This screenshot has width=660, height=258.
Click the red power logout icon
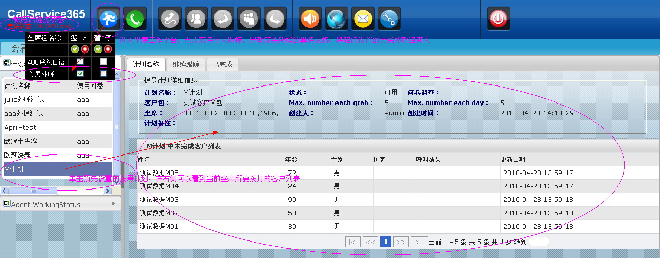pos(498,19)
